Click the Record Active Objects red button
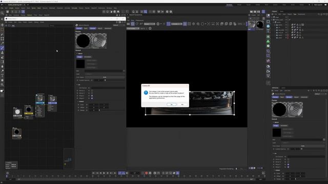This screenshot has height=184, width=328. [x=147, y=173]
